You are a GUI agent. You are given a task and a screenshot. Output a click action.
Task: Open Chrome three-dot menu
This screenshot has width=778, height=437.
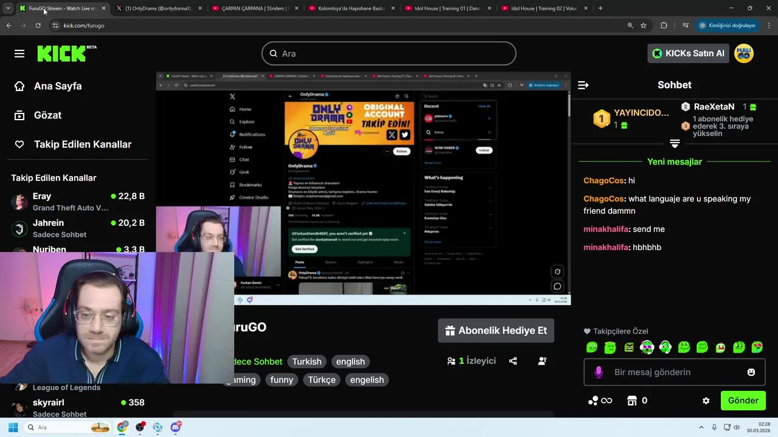pos(769,25)
